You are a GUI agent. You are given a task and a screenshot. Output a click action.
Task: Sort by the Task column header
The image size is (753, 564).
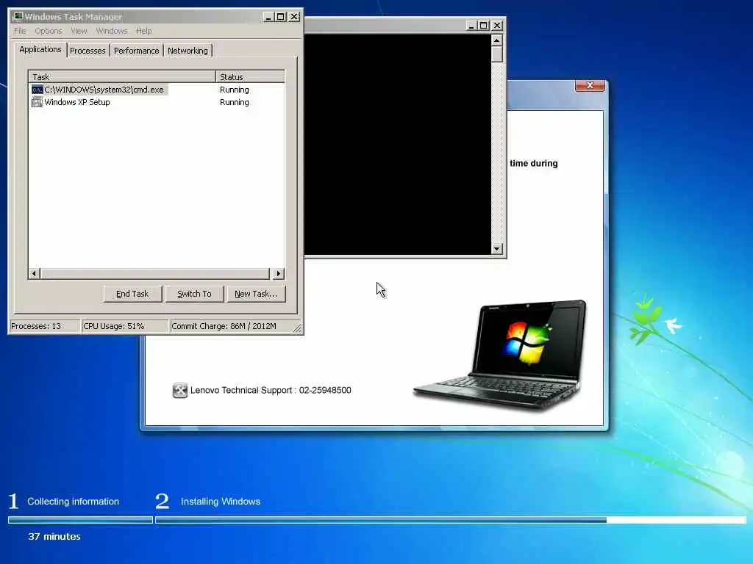(x=122, y=76)
